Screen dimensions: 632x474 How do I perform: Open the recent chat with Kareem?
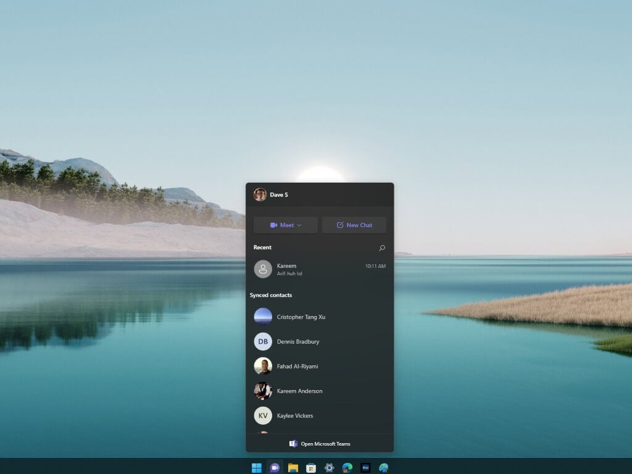[x=320, y=269]
